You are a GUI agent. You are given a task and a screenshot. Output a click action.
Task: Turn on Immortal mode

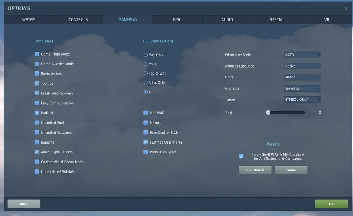[x=37, y=142]
